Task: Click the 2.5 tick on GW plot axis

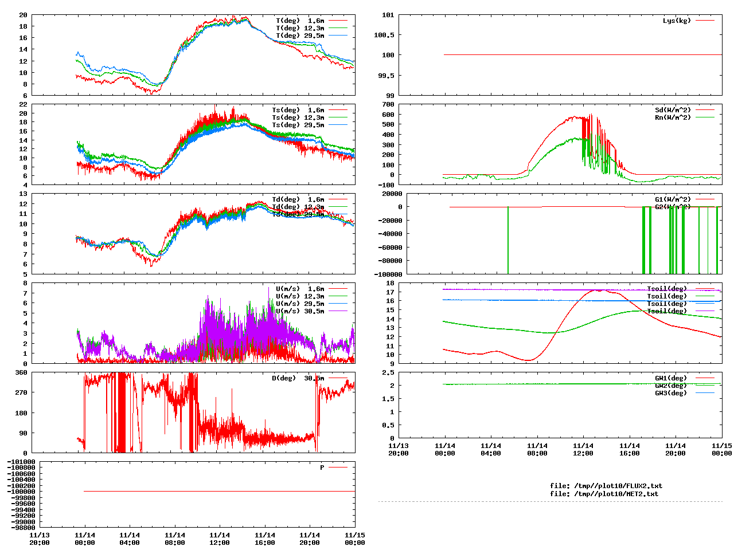Action: 388,372
